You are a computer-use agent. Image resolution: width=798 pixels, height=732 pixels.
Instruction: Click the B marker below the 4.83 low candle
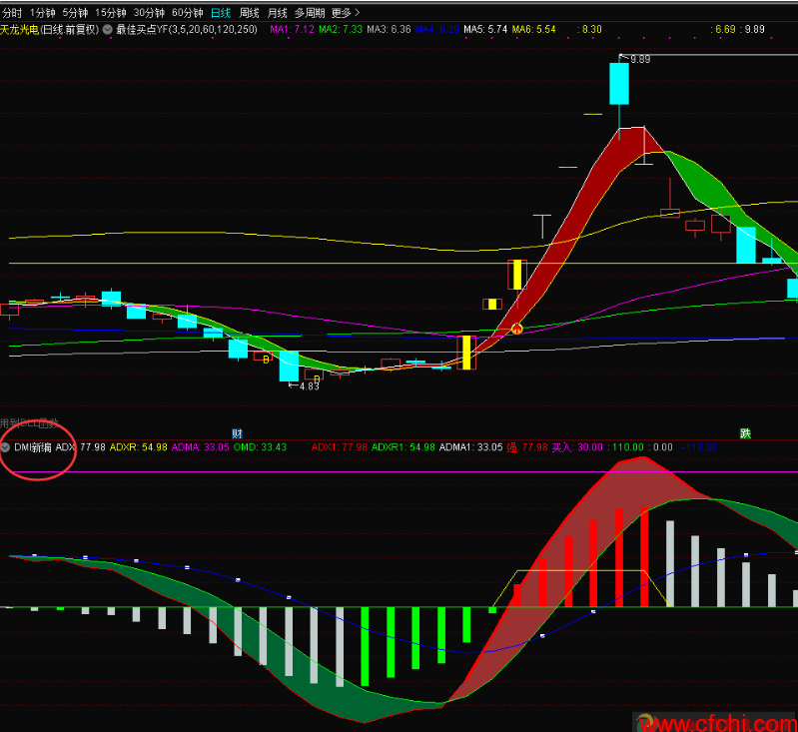[317, 378]
